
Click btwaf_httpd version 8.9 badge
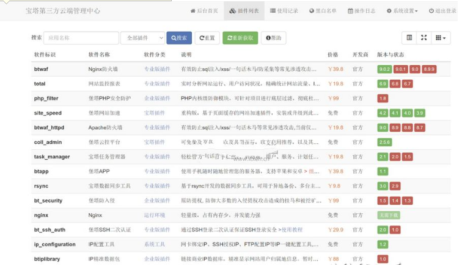point(395,127)
